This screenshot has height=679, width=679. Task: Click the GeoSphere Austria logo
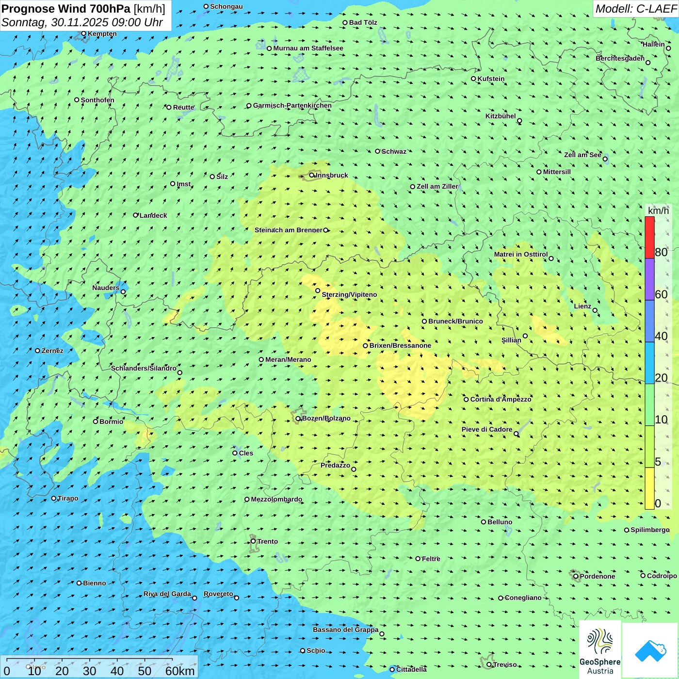click(600, 649)
